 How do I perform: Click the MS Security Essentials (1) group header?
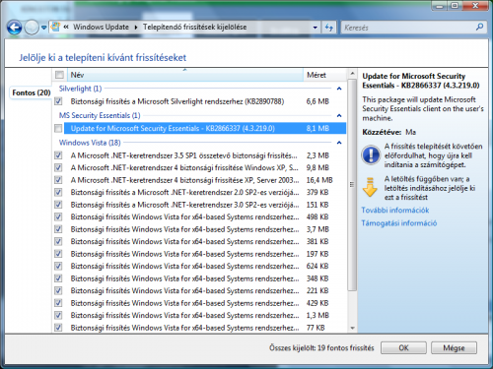point(100,115)
